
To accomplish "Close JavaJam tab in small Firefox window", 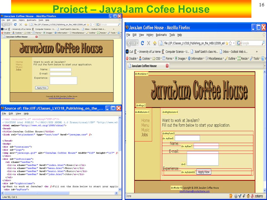I will [x=36, y=37].
